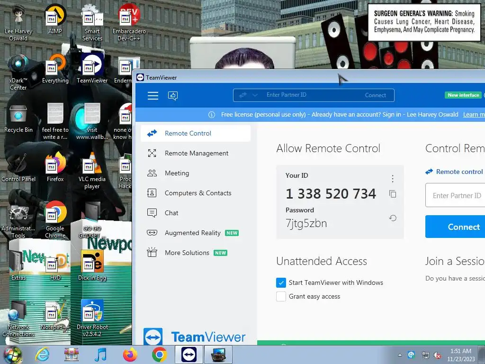Open Notepad++ desktop shortcut
The height and width of the screenshot is (364, 485).
[55, 315]
